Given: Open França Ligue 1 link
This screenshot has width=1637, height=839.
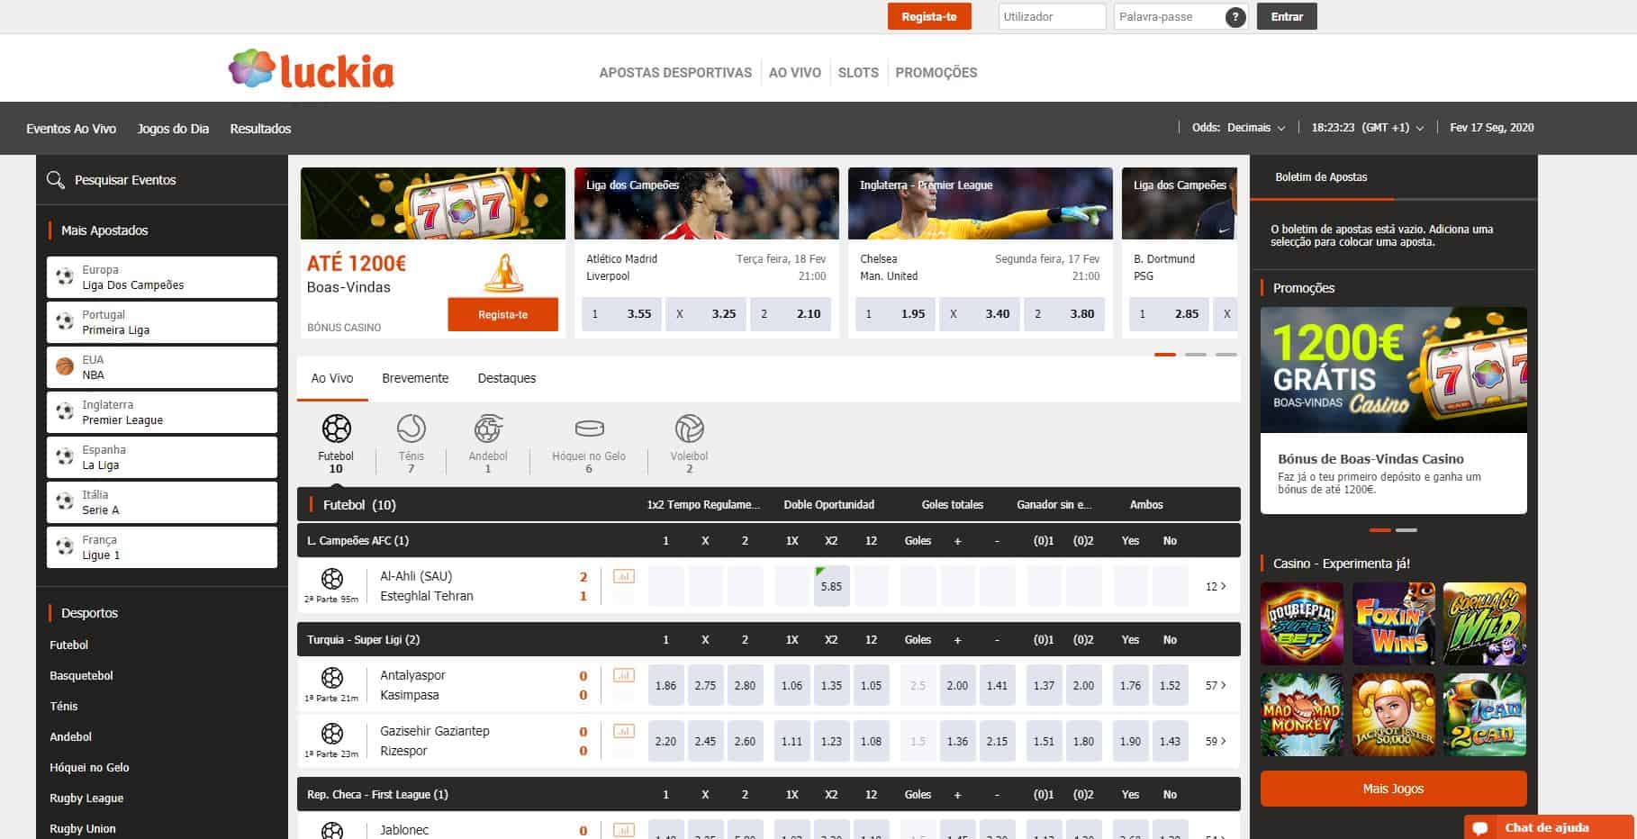Looking at the screenshot, I should [x=162, y=547].
